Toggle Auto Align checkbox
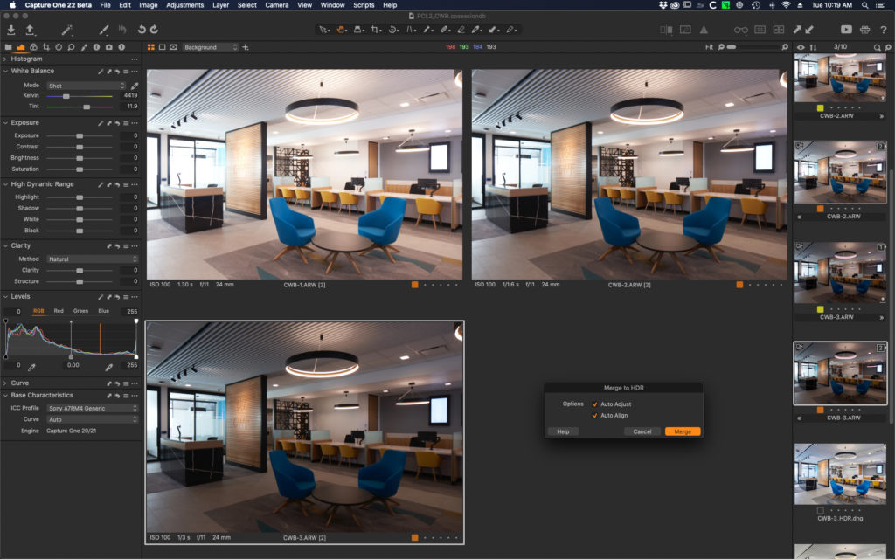 click(x=594, y=415)
